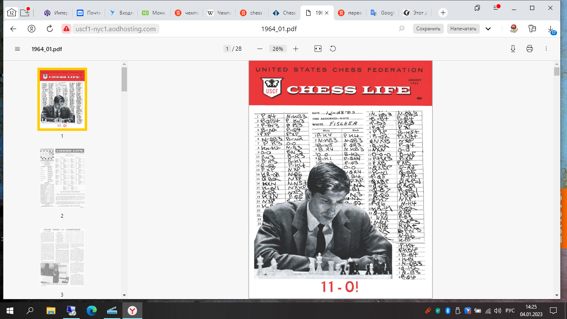Open the tab groups icon with red dot

pos(25,12)
